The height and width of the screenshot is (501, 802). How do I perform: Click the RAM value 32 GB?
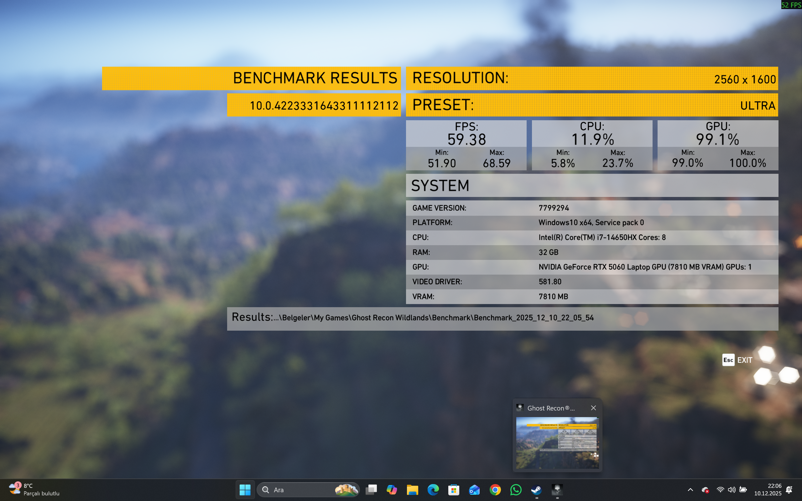(x=549, y=252)
